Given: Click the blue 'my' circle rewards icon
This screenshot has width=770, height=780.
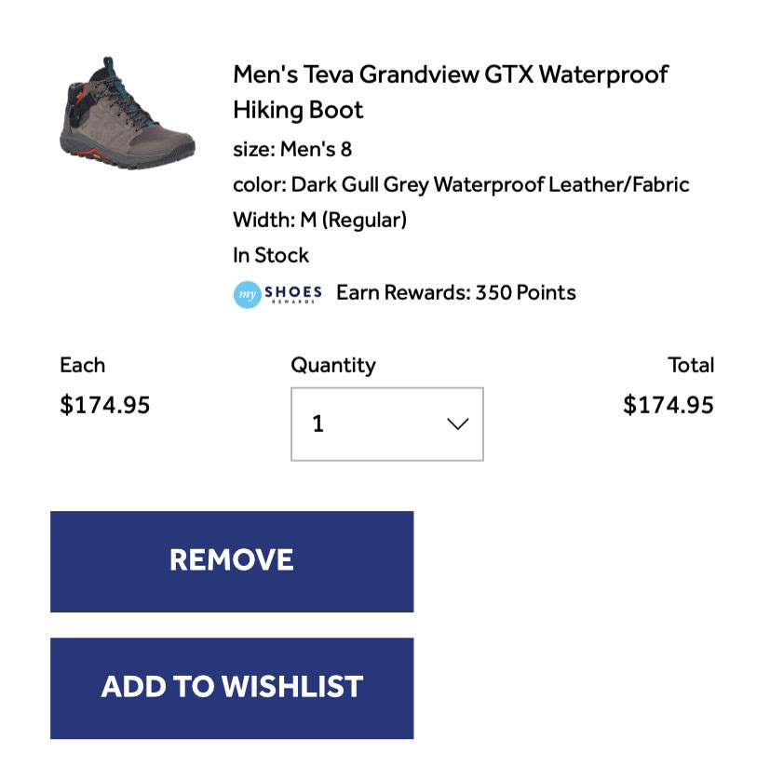Looking at the screenshot, I should tap(248, 294).
